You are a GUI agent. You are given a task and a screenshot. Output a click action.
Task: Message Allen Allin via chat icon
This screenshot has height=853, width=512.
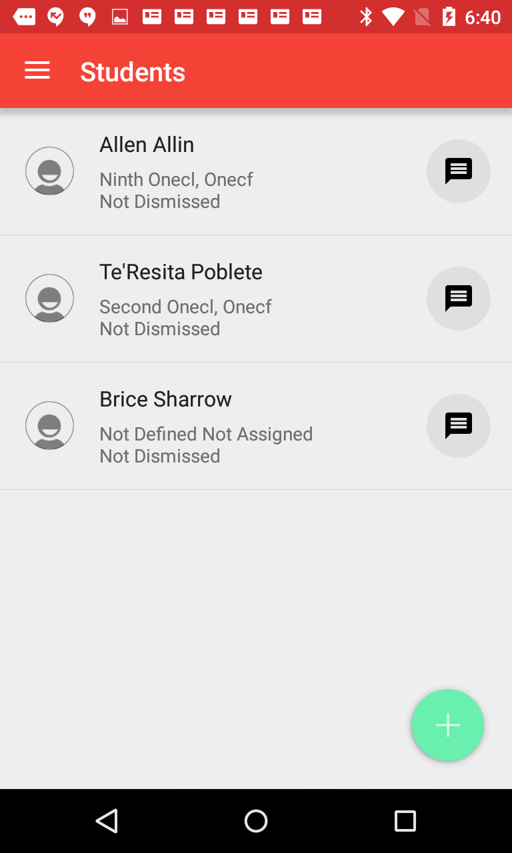pos(458,171)
